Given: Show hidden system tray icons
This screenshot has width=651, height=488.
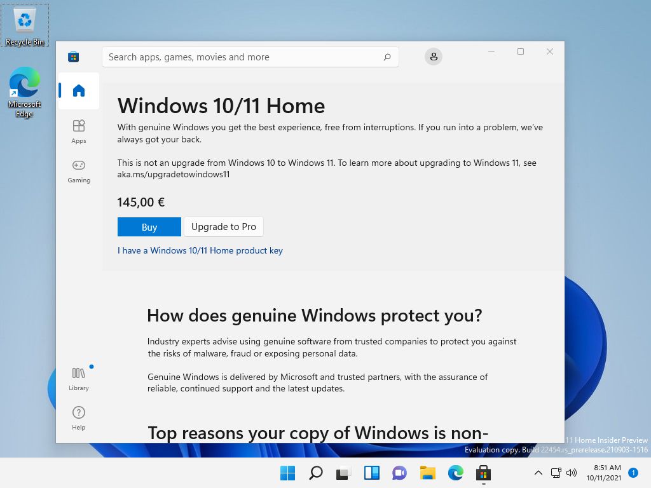Looking at the screenshot, I should [x=538, y=473].
